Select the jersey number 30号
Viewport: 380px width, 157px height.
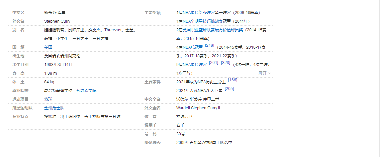181,134
